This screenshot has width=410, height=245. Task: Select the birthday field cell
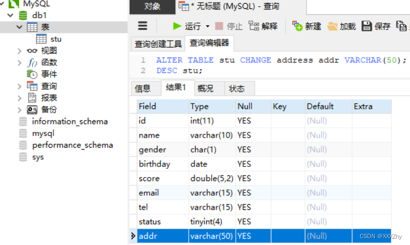click(163, 164)
